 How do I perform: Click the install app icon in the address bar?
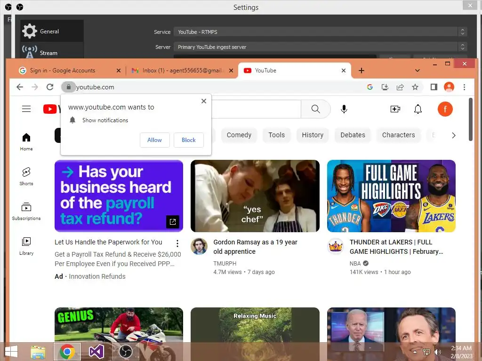(385, 87)
